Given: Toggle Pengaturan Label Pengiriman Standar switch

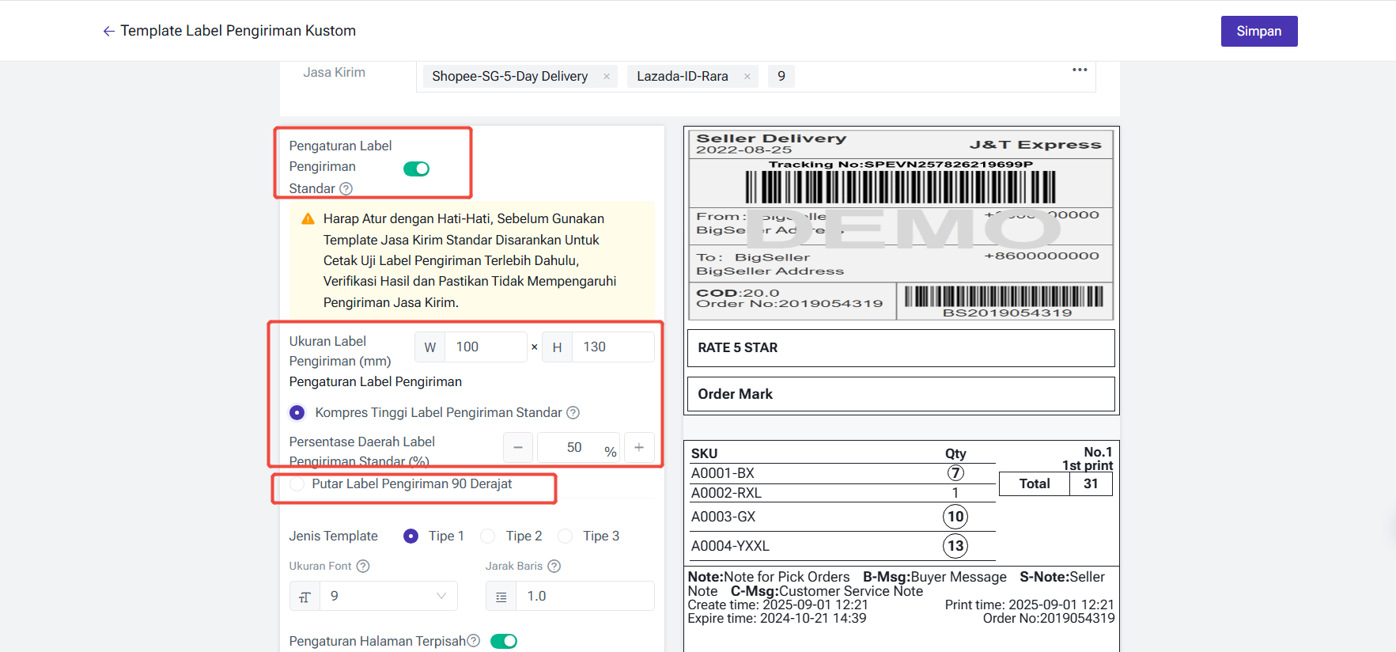Looking at the screenshot, I should [x=416, y=169].
